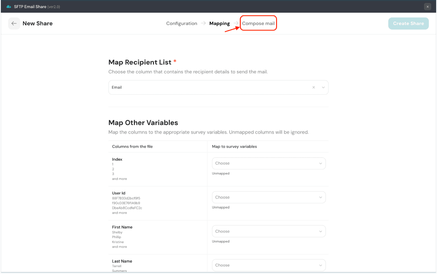Open the Index survey variable dropdown
The height and width of the screenshot is (274, 437).
click(x=265, y=163)
